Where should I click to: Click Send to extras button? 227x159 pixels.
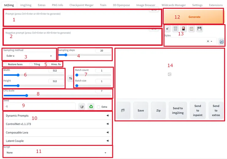(216, 110)
